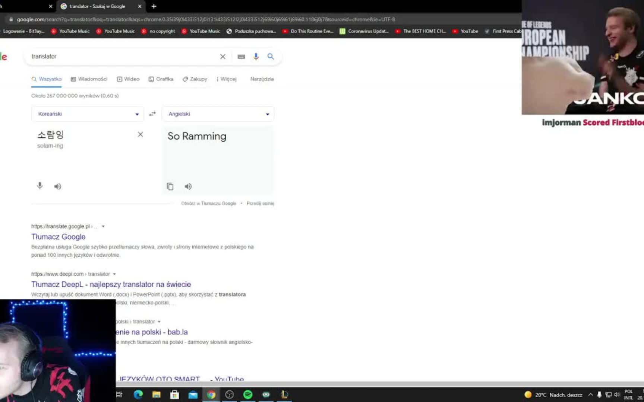Show hidden system tray icons
The height and width of the screenshot is (402, 644).
pyautogui.click(x=590, y=395)
